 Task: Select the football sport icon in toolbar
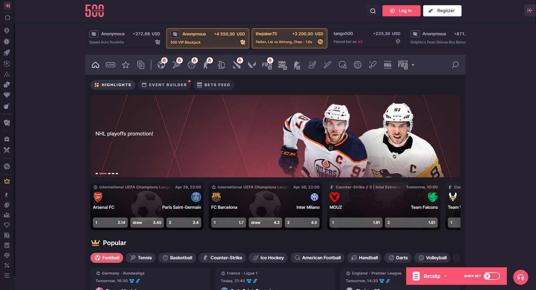pos(161,65)
